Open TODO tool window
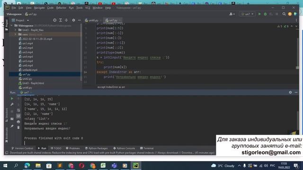 pos(56,148)
